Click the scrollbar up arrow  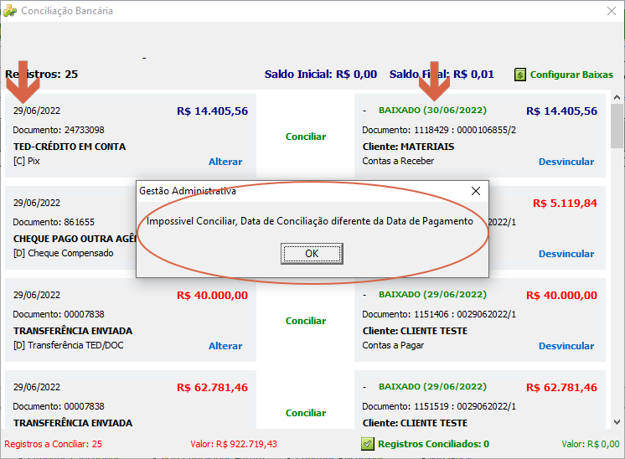click(617, 97)
